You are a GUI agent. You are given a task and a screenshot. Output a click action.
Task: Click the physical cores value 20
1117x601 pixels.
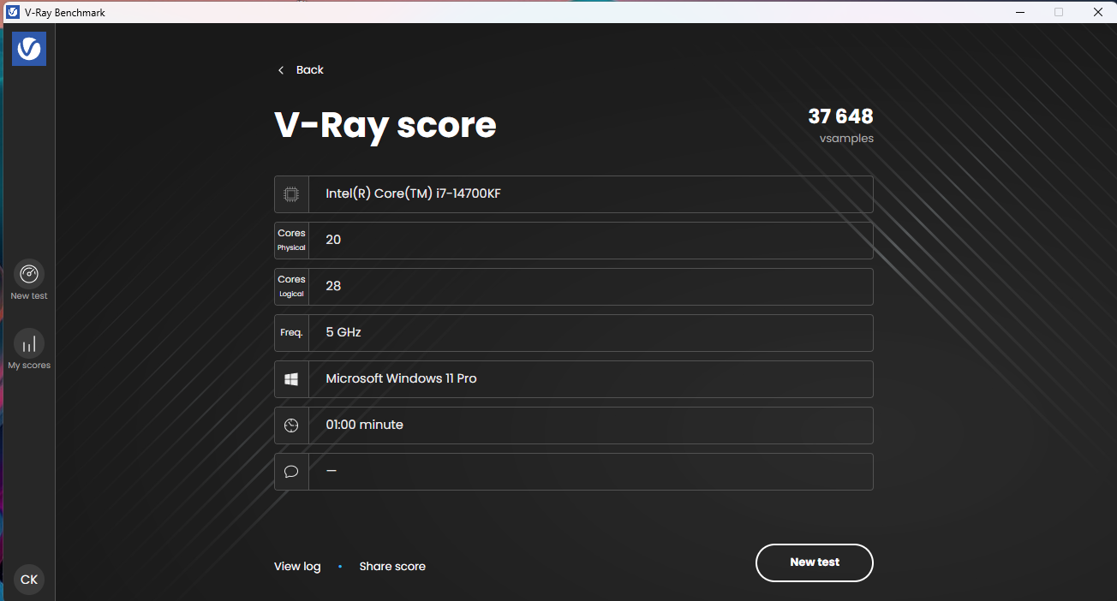pos(333,240)
